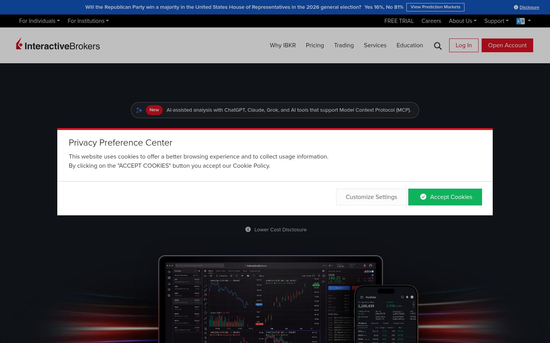Click the Customize Settings button
The width and height of the screenshot is (550, 343).
click(x=371, y=197)
